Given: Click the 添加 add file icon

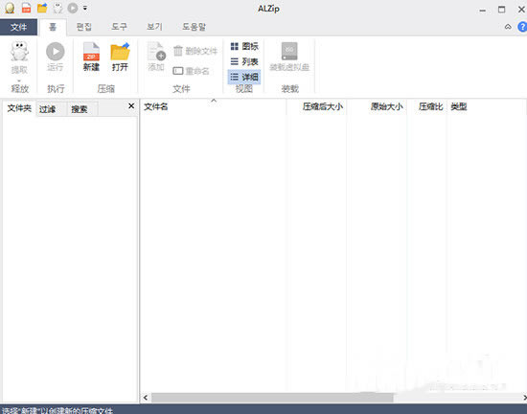Looking at the screenshot, I should click(156, 52).
